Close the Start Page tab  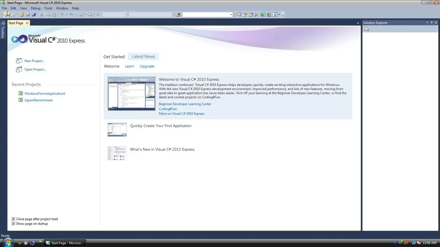point(27,23)
